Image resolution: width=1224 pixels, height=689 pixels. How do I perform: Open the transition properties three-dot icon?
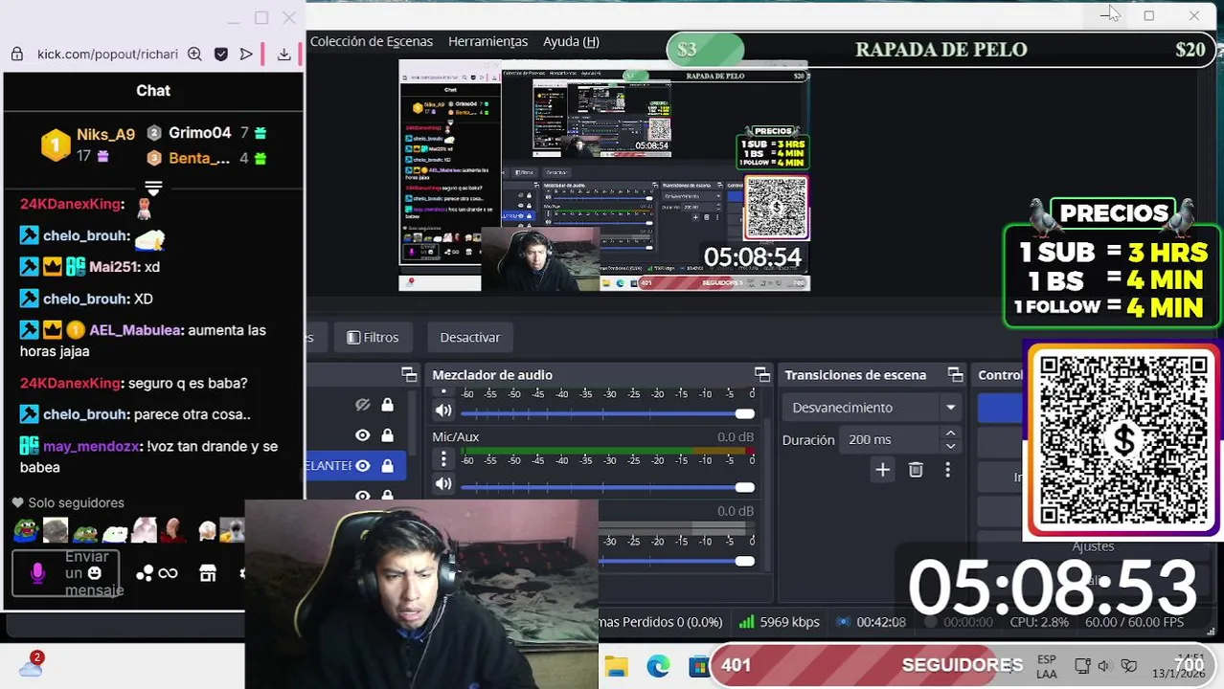click(x=947, y=470)
